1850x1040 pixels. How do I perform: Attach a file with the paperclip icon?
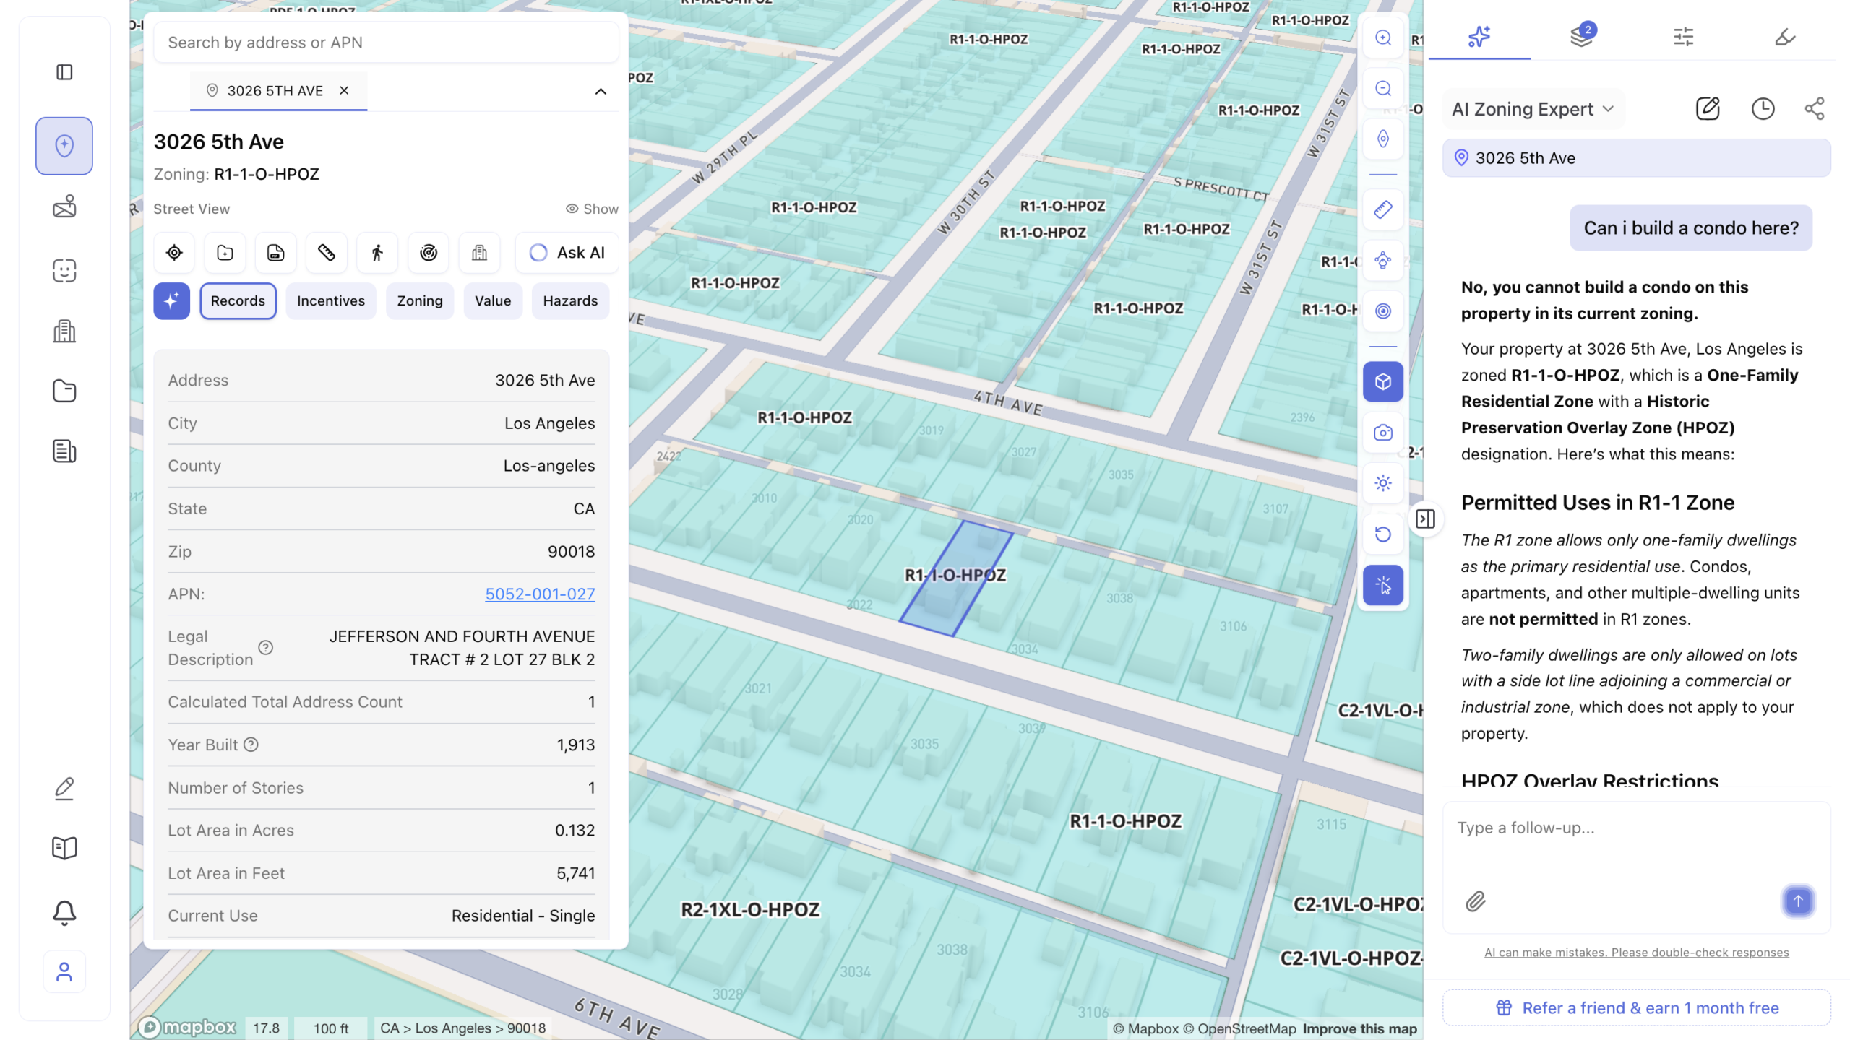[1475, 901]
